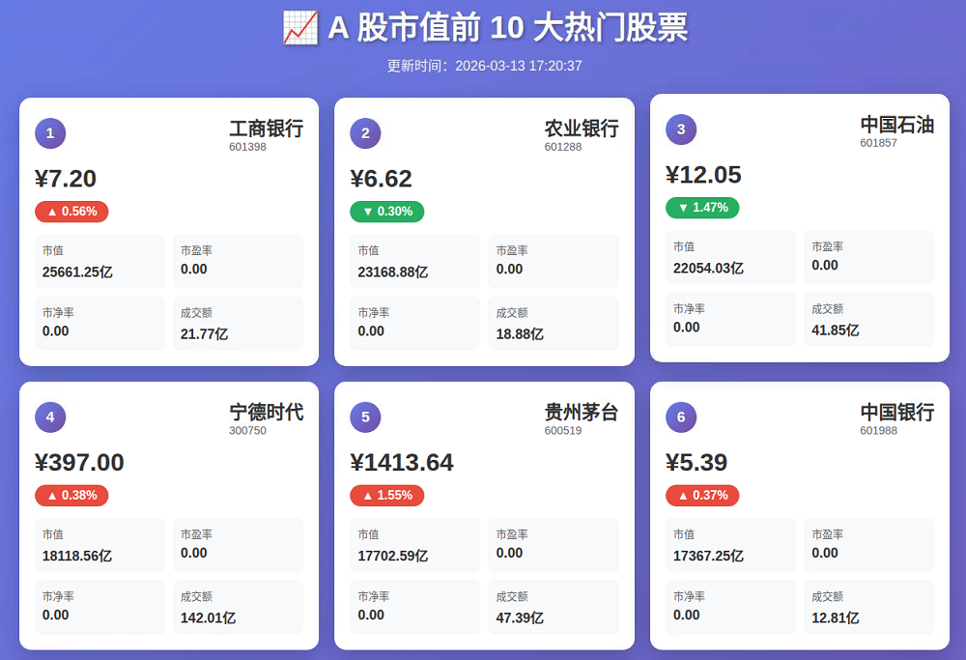Expand the 宁德时代 card details
The width and height of the screenshot is (966, 660).
(x=169, y=515)
